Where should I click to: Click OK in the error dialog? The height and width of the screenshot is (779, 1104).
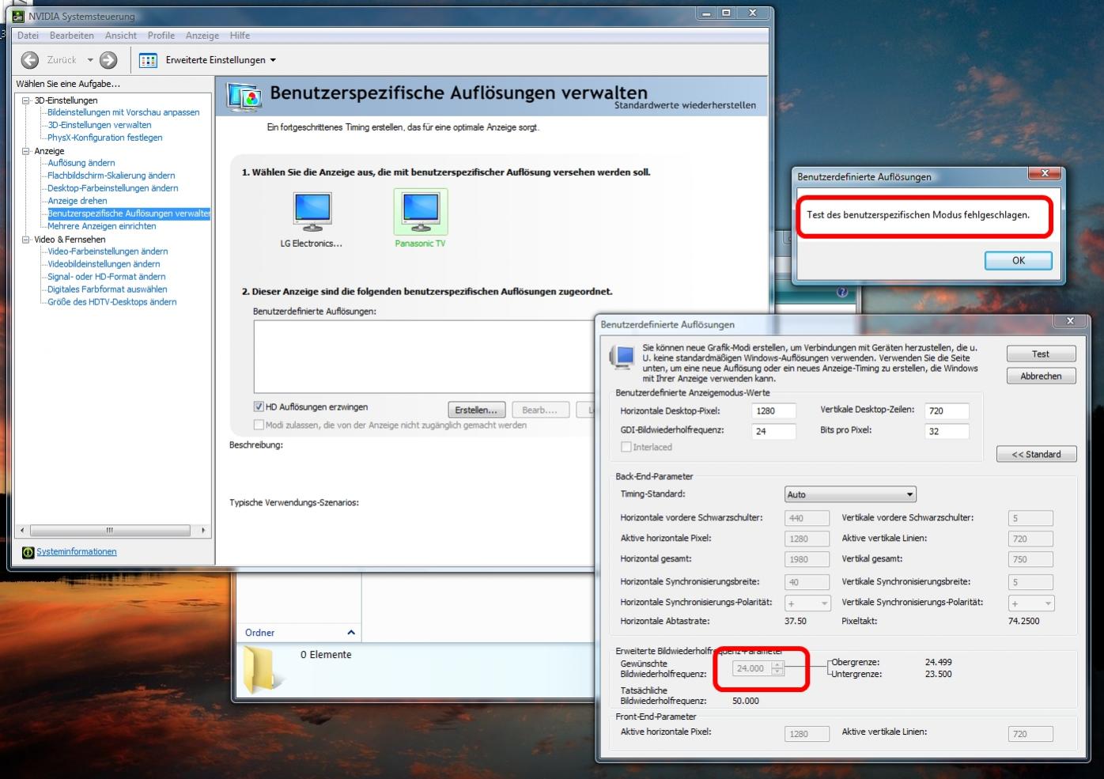1019,260
